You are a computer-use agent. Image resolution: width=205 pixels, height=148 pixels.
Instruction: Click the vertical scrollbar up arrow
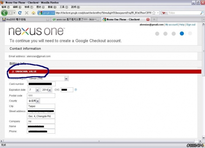(x=204, y=24)
